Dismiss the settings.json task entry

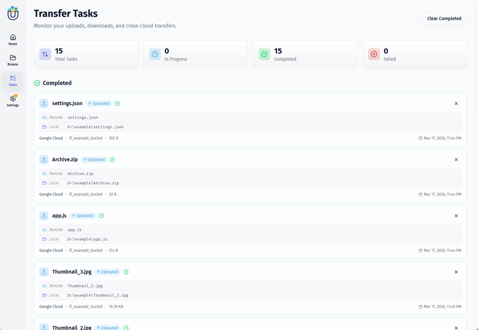[x=456, y=103]
